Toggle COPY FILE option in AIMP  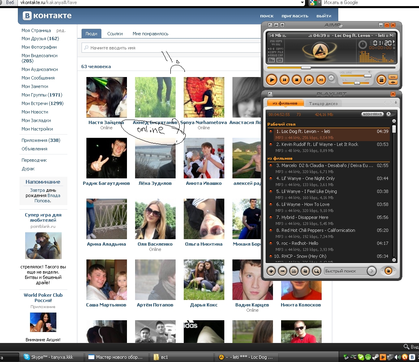(x=275, y=52)
